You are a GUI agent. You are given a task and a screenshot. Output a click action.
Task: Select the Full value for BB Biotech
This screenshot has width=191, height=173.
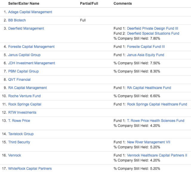pos(83,20)
